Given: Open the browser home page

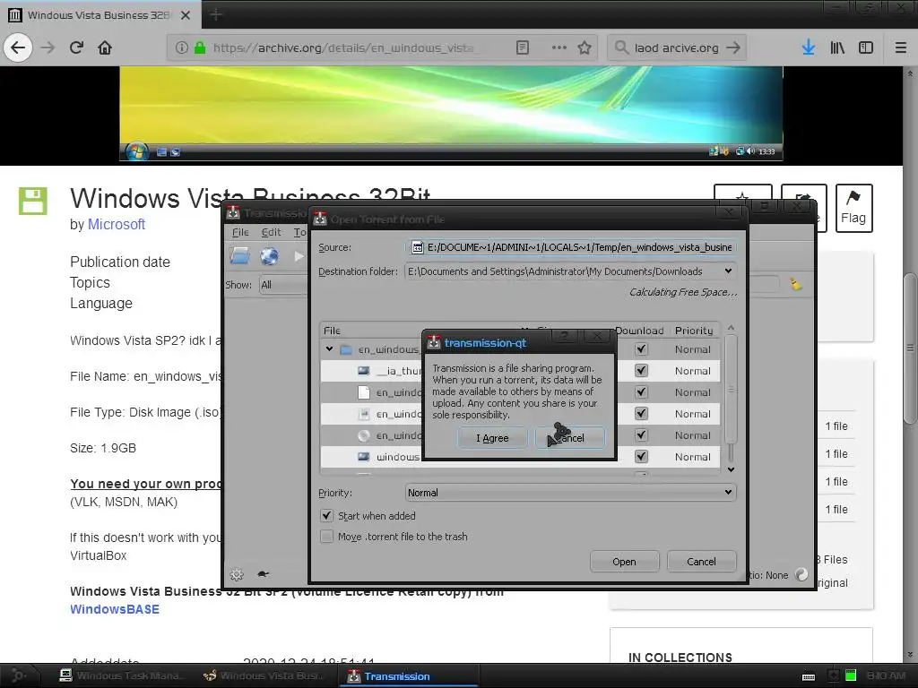Looking at the screenshot, I should (105, 47).
